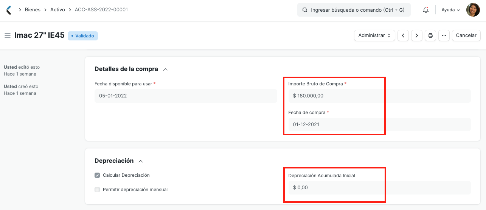Image resolution: width=486 pixels, height=210 pixels.
Task: Toggle the sidebar hamburger icon
Action: tap(7, 36)
